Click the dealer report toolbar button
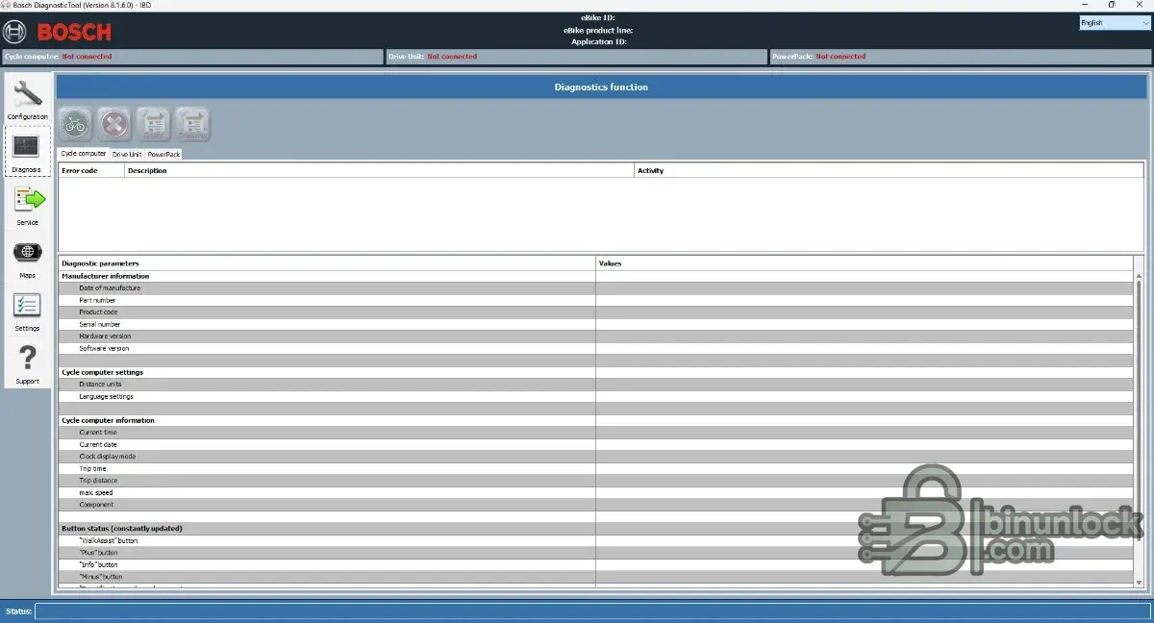Image resolution: width=1154 pixels, height=623 pixels. pyautogui.click(x=154, y=124)
